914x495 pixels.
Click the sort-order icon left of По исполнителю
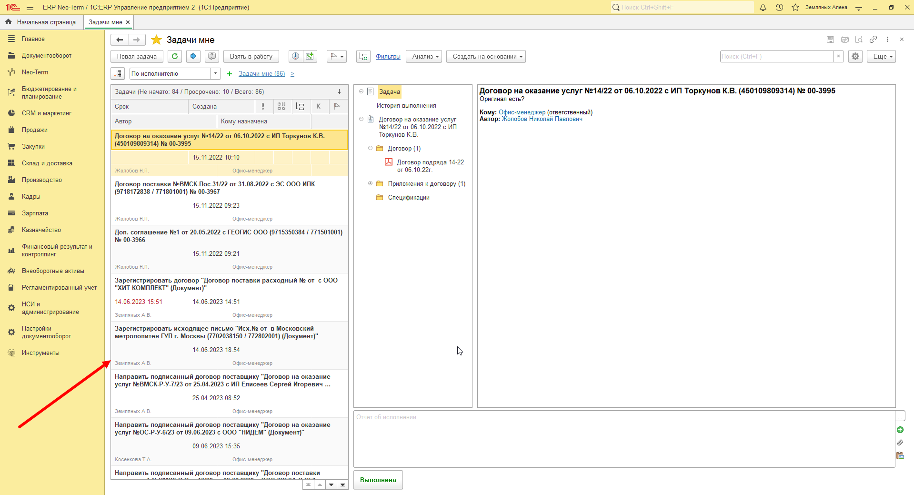(118, 73)
